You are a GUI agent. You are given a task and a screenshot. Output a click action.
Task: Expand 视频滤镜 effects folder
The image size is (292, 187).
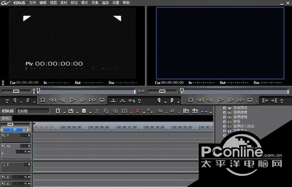[224, 113]
